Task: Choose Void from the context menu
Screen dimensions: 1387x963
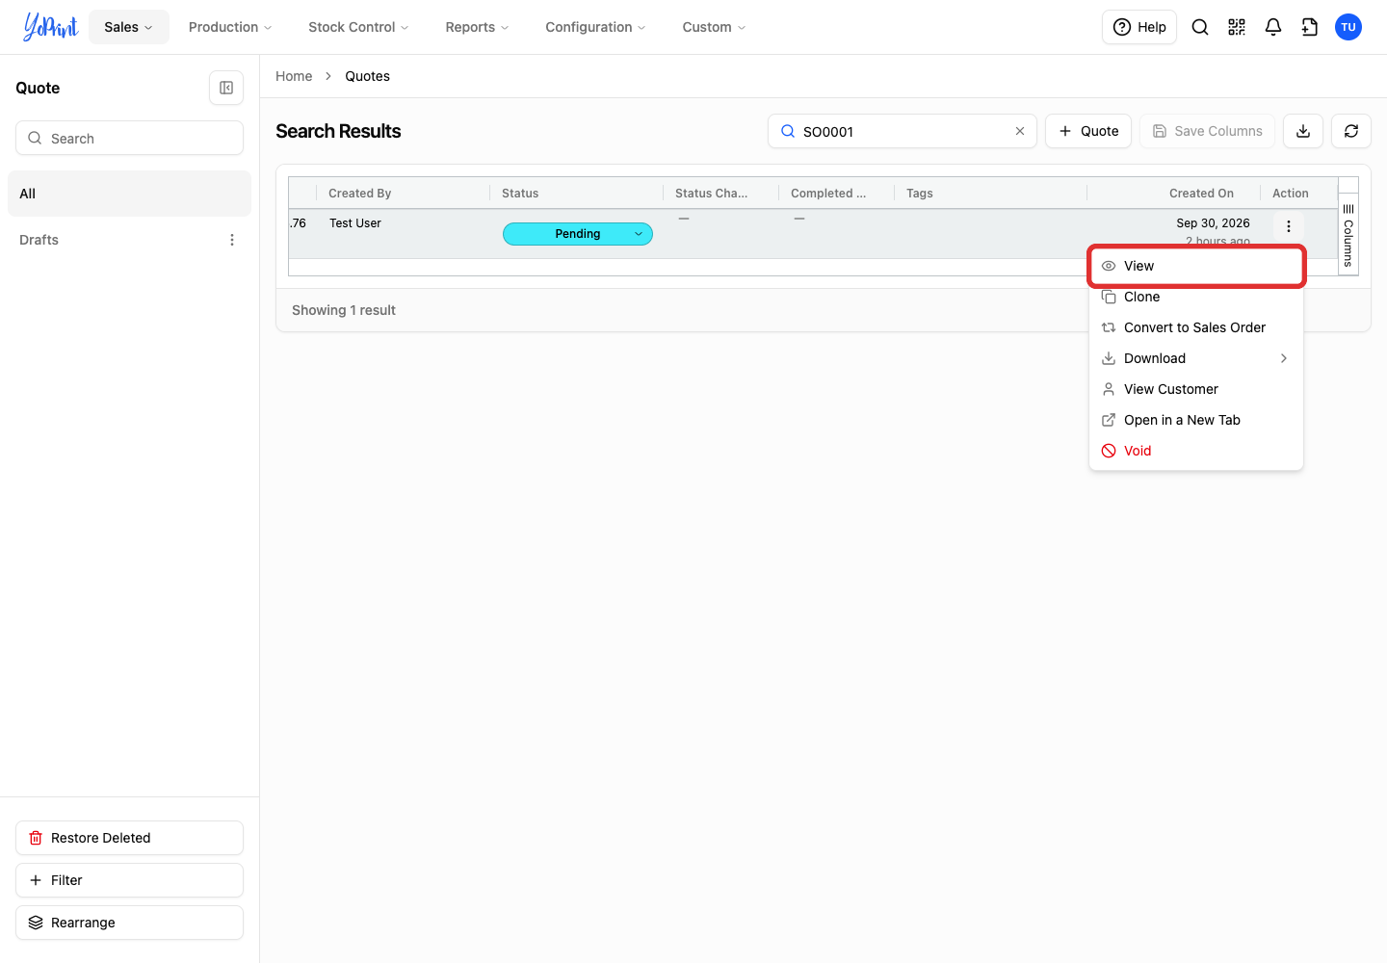Action: pos(1196,451)
